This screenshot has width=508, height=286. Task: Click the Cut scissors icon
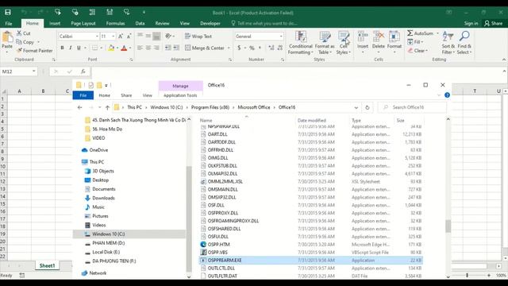(19, 33)
